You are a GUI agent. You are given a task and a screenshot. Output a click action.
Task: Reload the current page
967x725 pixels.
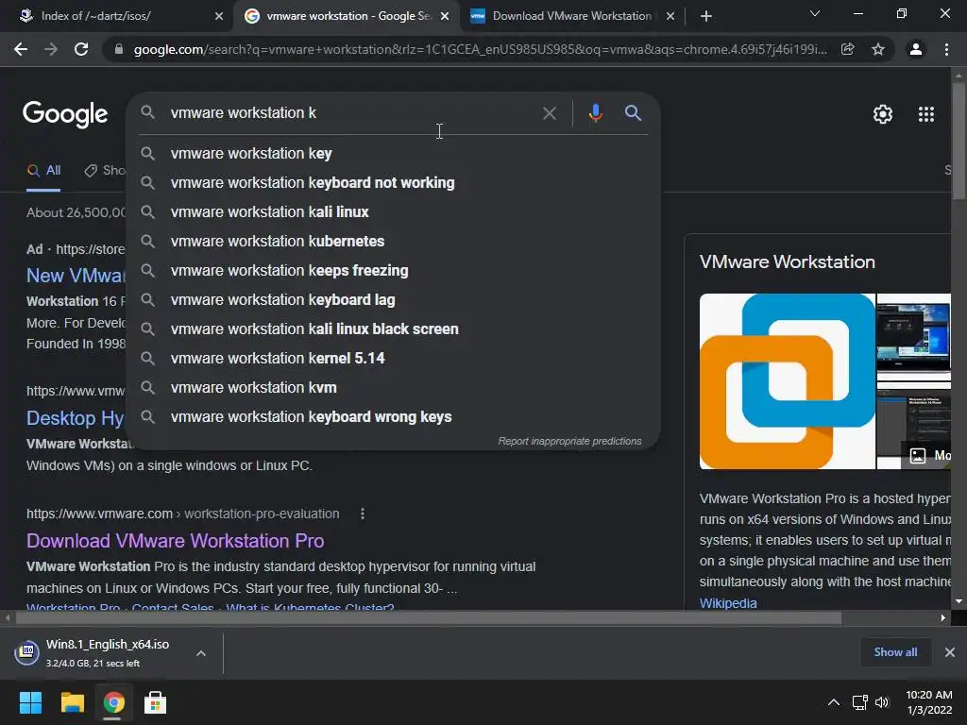[x=81, y=49]
